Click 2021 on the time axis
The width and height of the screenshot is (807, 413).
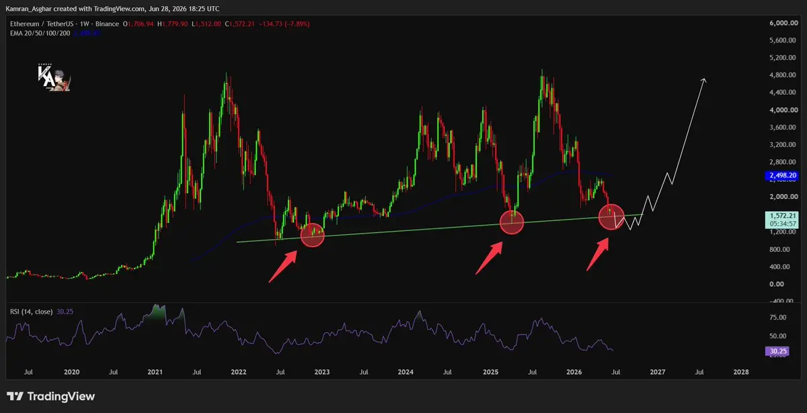(155, 371)
